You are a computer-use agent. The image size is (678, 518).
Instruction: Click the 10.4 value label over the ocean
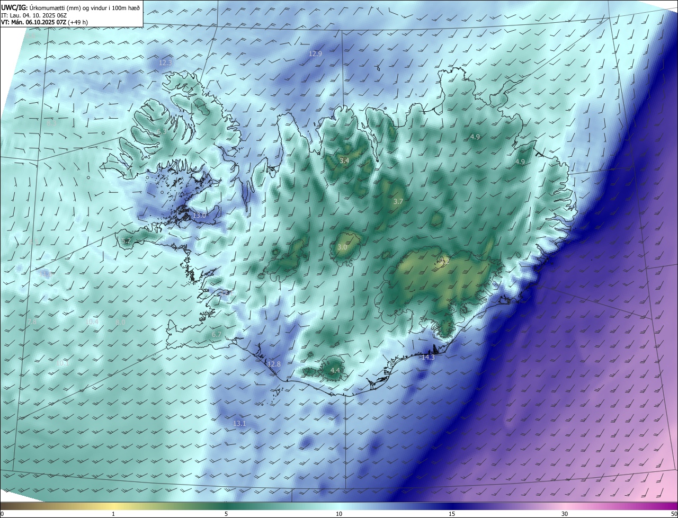(92, 321)
